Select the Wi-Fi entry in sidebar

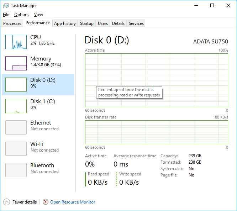tap(38, 149)
